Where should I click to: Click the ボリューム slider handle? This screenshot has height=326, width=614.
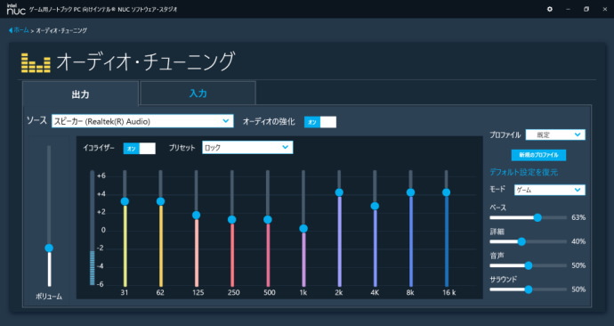point(49,248)
